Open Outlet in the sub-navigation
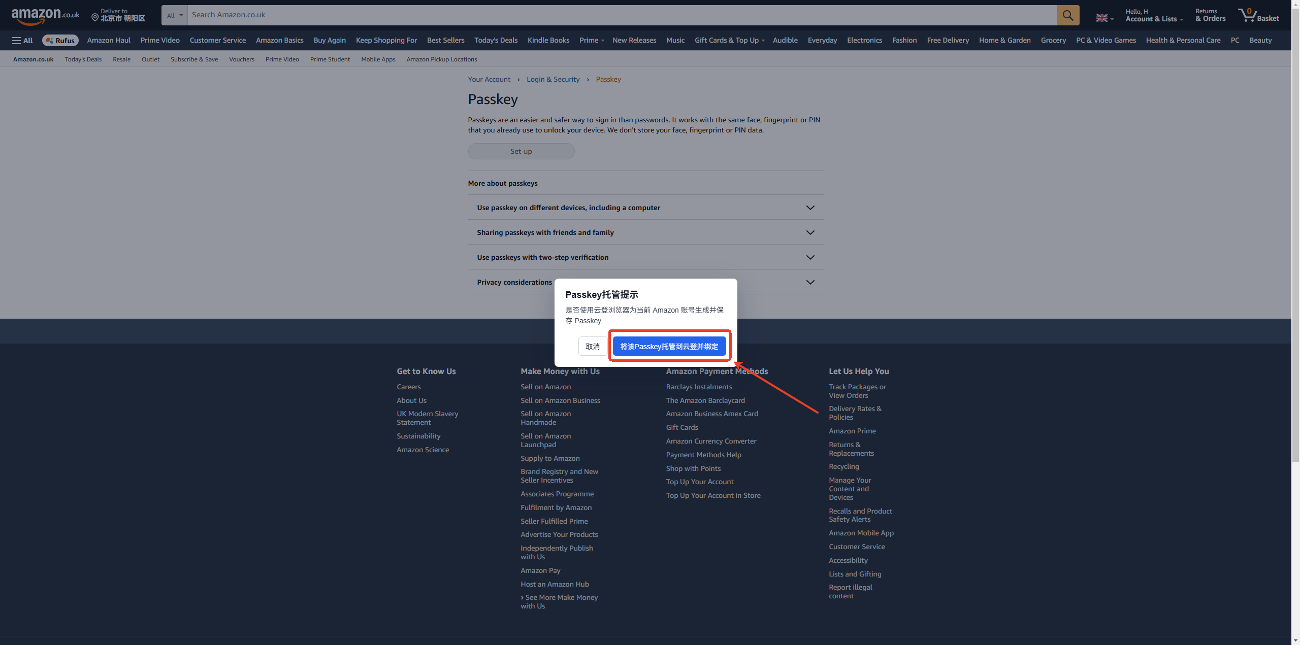 tap(150, 59)
